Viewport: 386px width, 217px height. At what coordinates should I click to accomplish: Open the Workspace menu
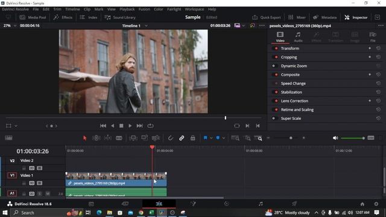[x=194, y=9]
